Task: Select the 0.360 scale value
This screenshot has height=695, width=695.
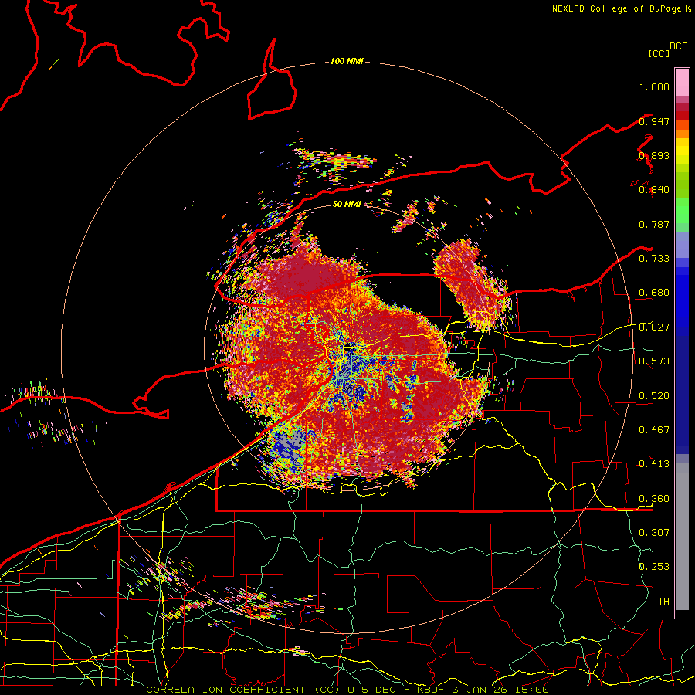Action: (654, 499)
